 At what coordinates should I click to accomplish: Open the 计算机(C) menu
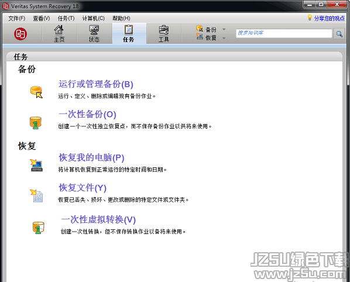[x=94, y=18]
